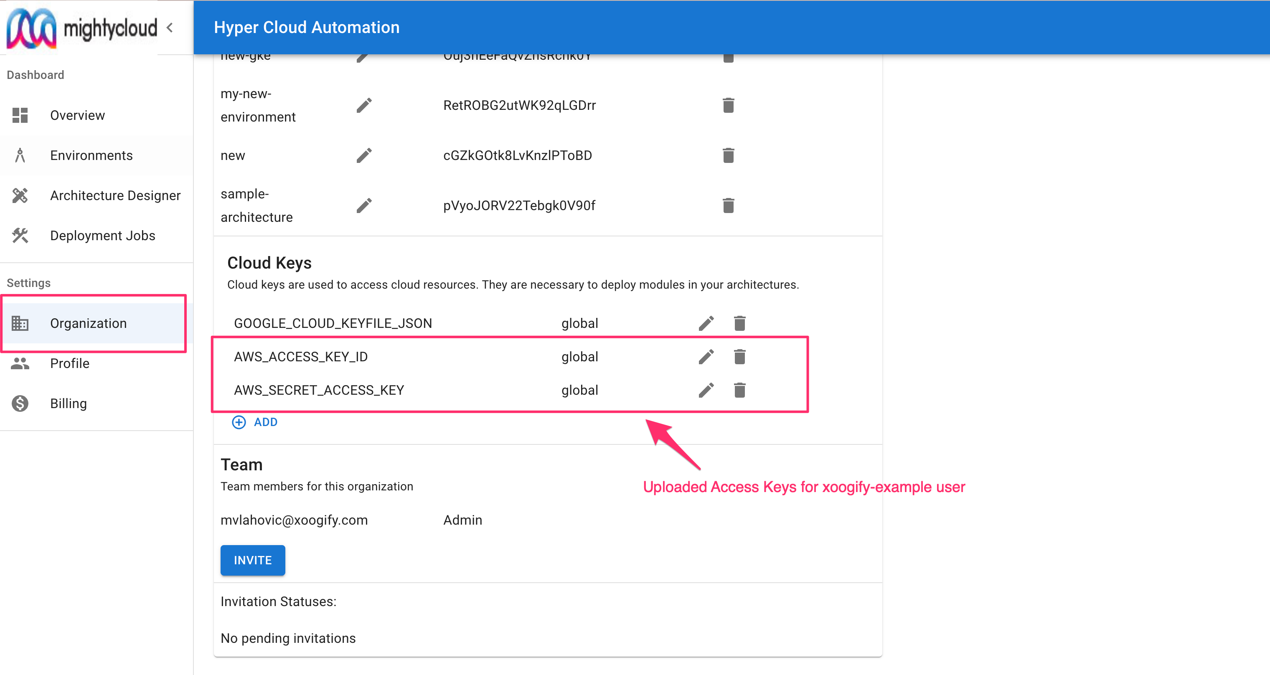The width and height of the screenshot is (1270, 675).
Task: Remove the new environment using its trash icon
Action: click(x=729, y=155)
